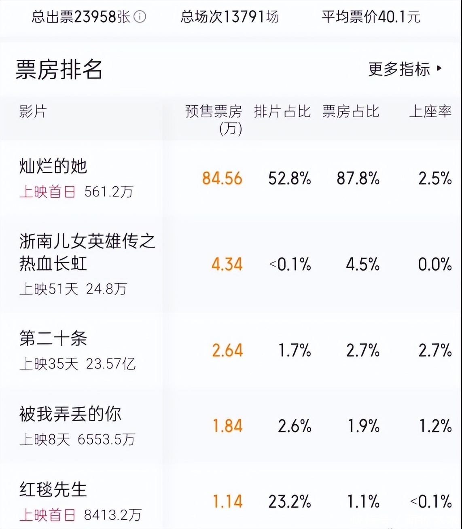Click the info icon beside 总出票
Screen dimensions: 462x529
click(x=140, y=17)
